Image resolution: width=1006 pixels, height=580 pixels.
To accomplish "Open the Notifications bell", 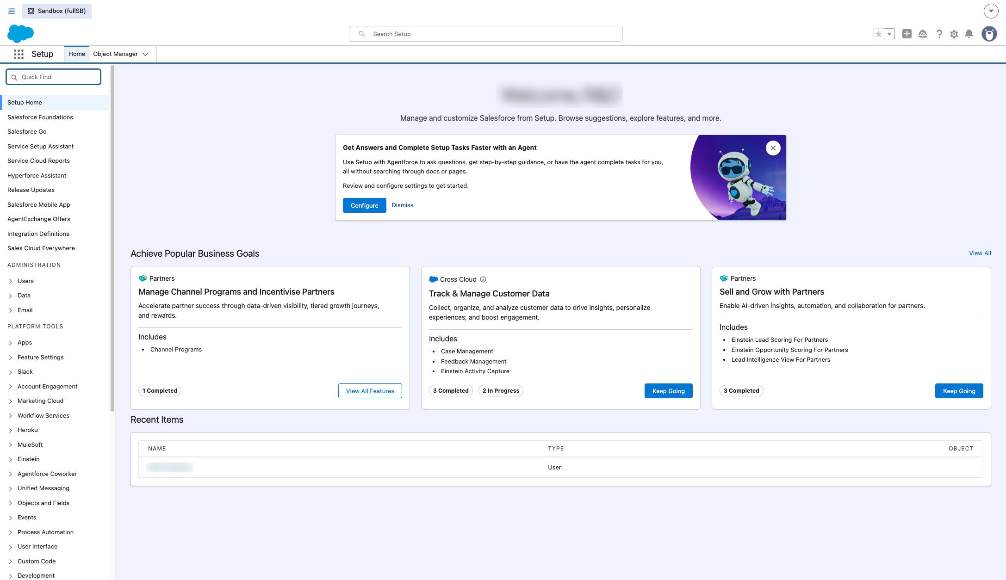I will coord(969,34).
